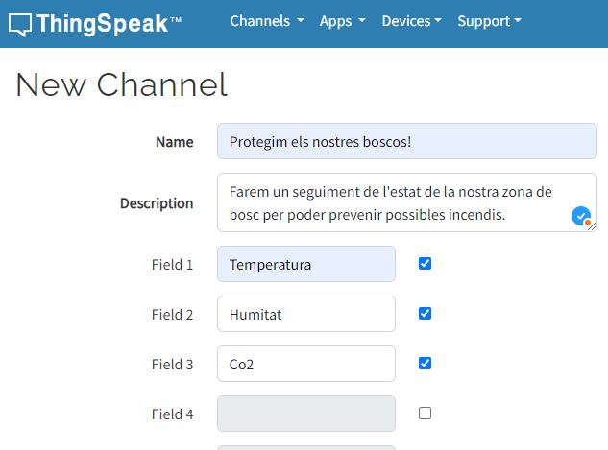Enable the Field 4 checkbox
The height and width of the screenshot is (450, 608).
pos(426,413)
